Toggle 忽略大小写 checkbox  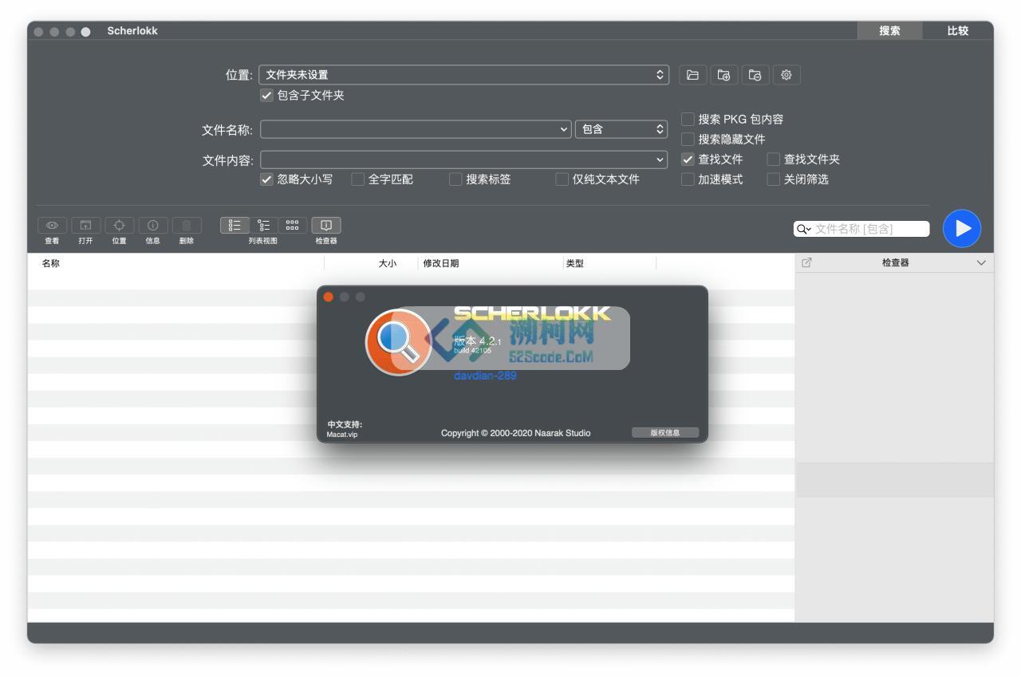(266, 179)
